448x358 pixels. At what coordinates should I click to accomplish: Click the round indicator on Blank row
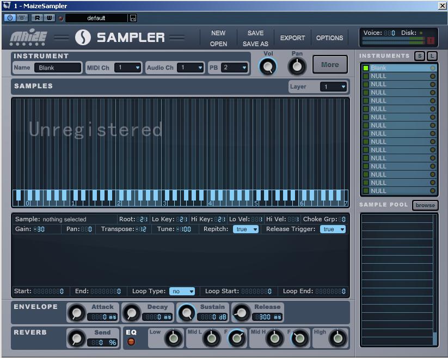point(433,68)
